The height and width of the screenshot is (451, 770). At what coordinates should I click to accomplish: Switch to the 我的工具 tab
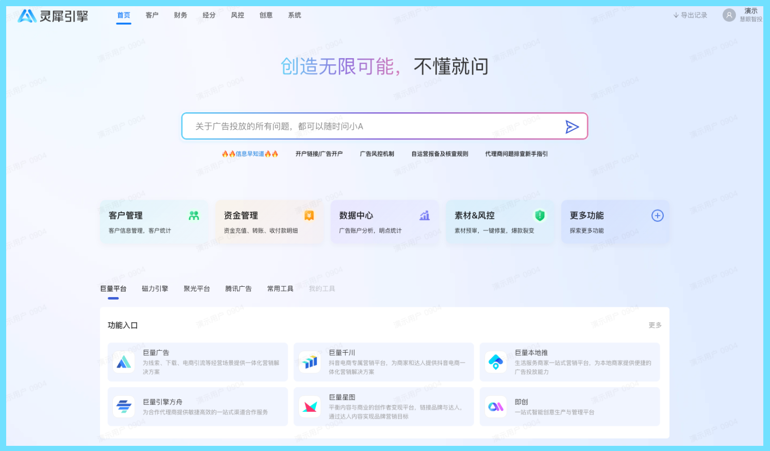tap(322, 289)
